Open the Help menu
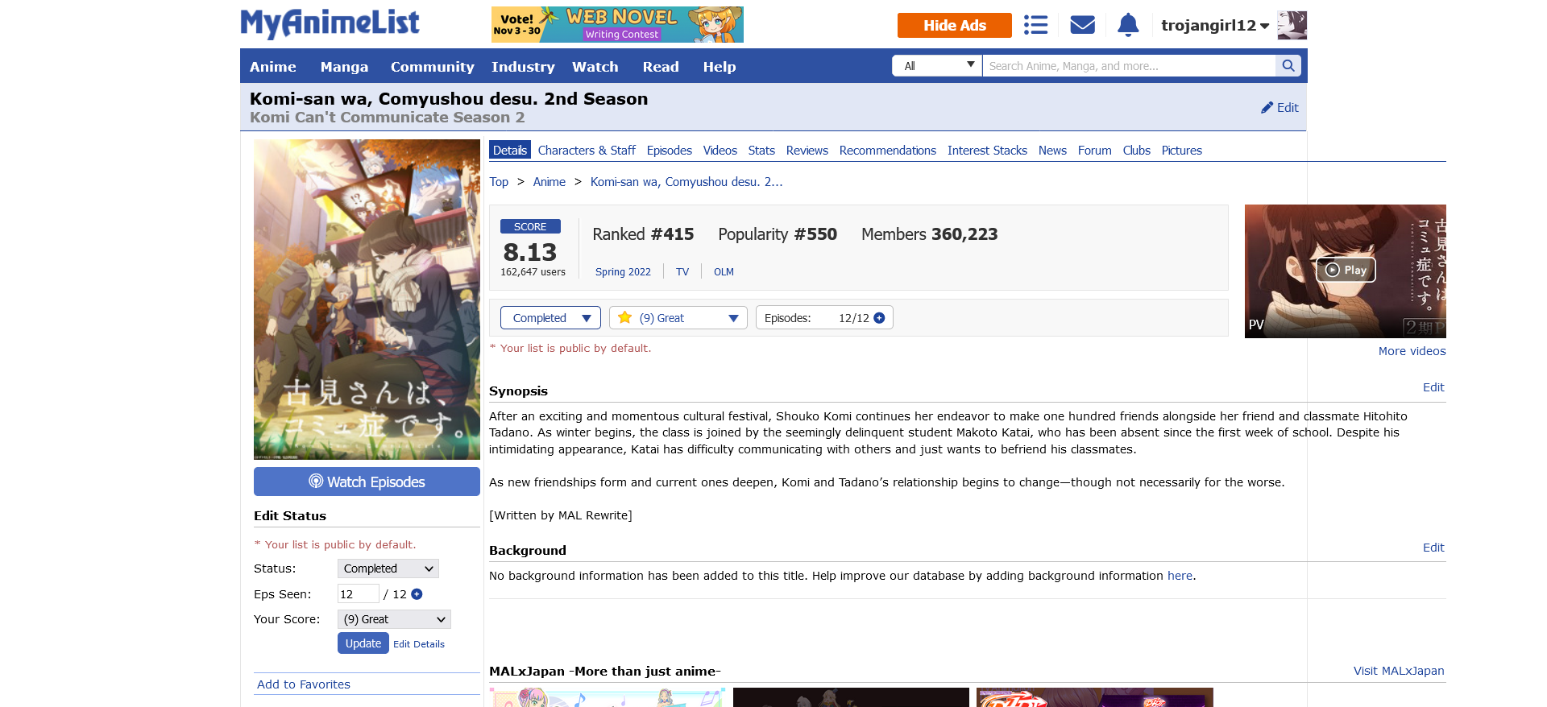This screenshot has height=707, width=1547. [x=720, y=67]
